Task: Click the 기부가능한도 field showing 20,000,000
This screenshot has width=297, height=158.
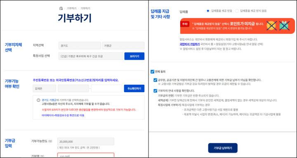Action: 86,142
